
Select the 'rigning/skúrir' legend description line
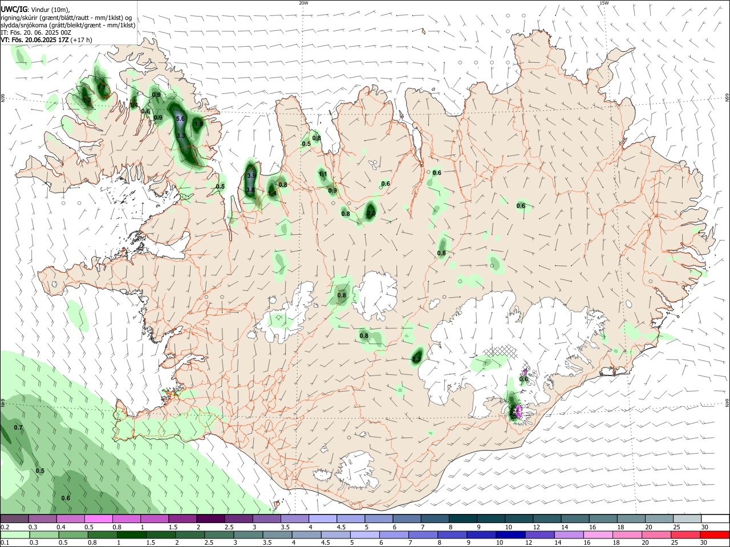click(x=66, y=18)
